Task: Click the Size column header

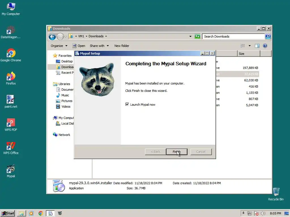Action: [249, 54]
